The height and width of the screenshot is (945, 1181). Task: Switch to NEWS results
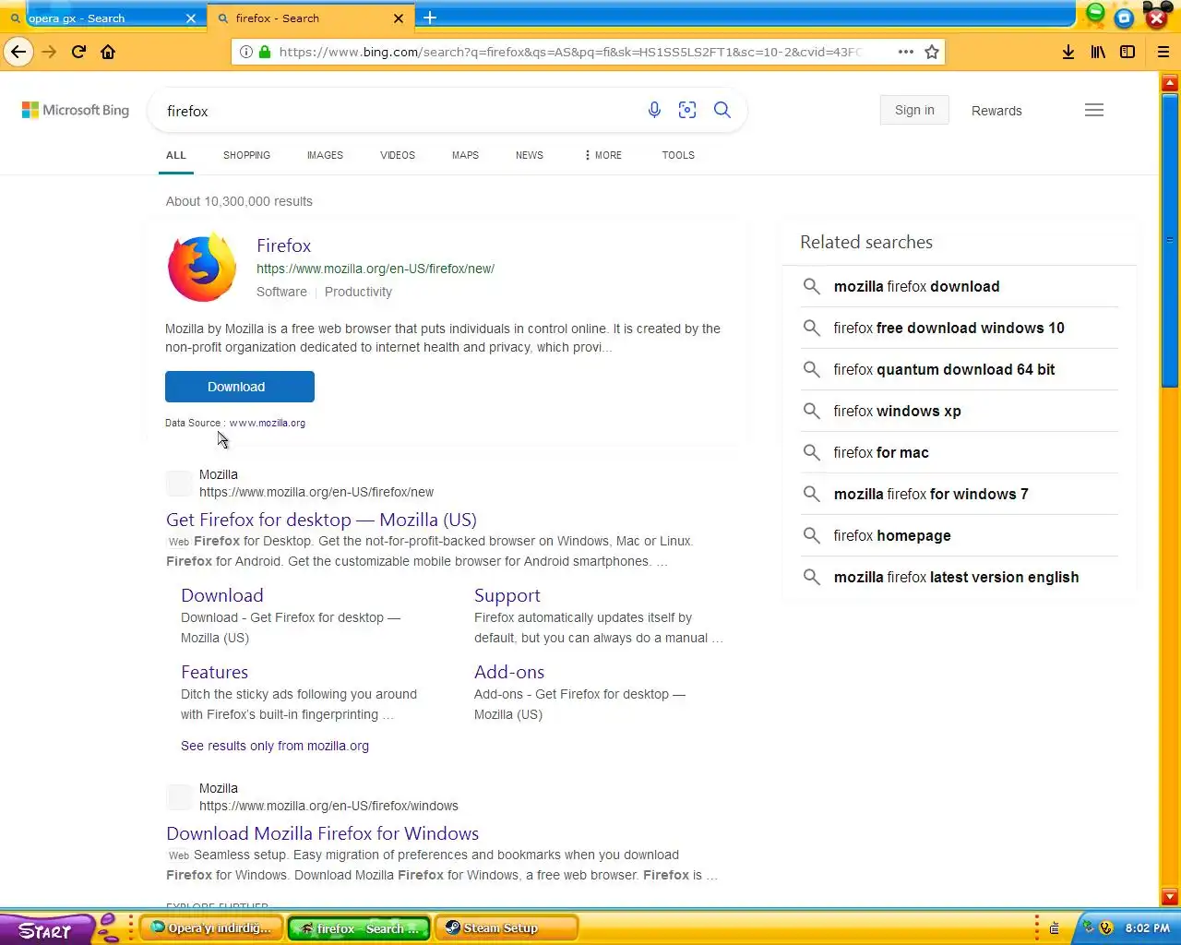click(530, 155)
